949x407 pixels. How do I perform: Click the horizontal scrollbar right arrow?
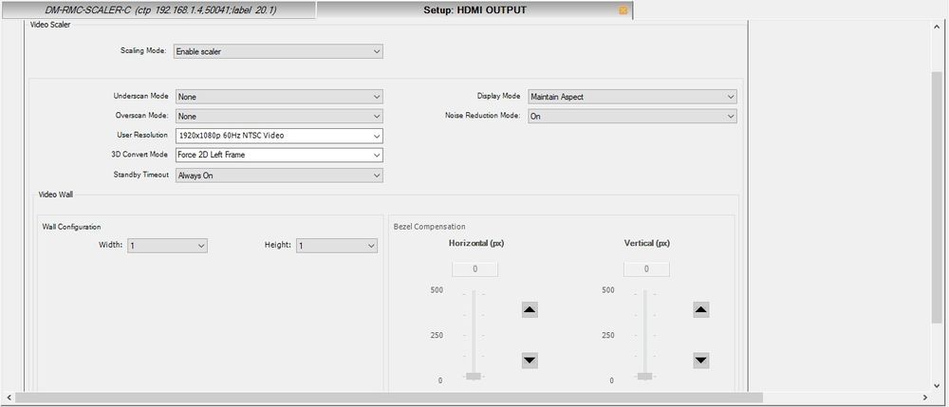pos(924,398)
